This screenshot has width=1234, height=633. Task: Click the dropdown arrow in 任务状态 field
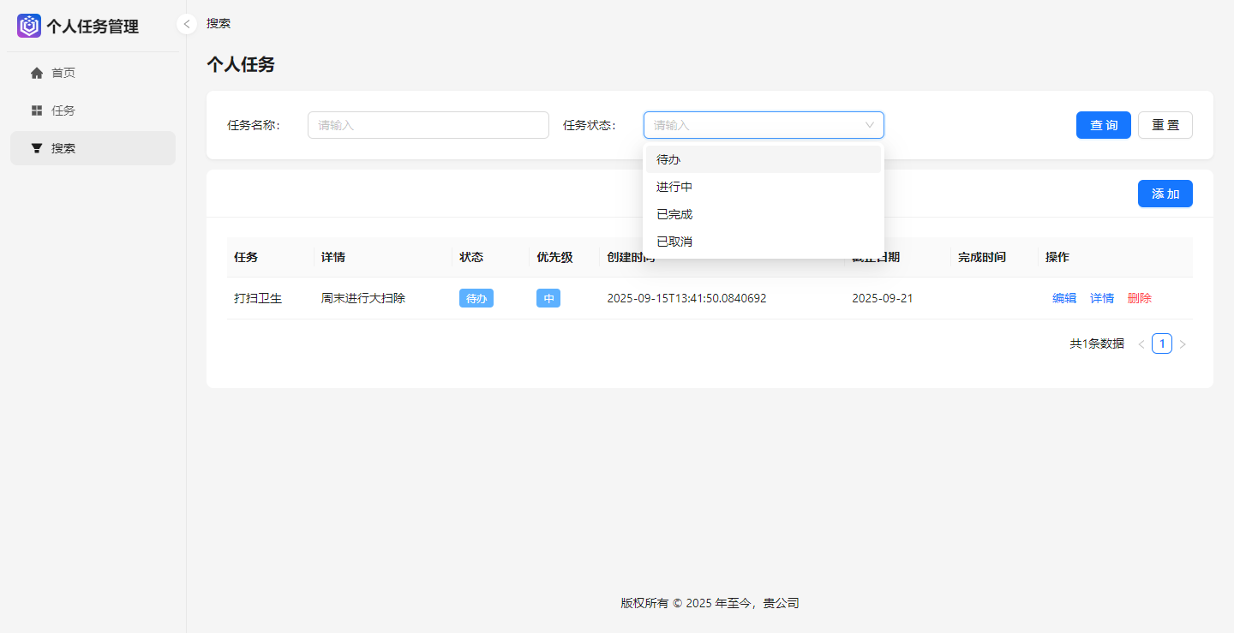869,125
